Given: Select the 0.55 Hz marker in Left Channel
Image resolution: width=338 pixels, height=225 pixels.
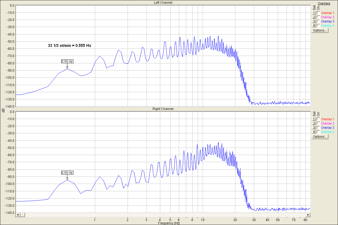Looking at the screenshot, I should tap(67, 61).
